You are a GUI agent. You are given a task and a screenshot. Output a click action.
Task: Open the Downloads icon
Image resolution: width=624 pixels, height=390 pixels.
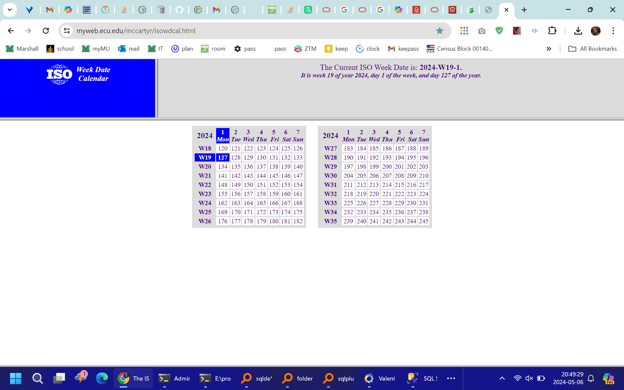point(578,31)
